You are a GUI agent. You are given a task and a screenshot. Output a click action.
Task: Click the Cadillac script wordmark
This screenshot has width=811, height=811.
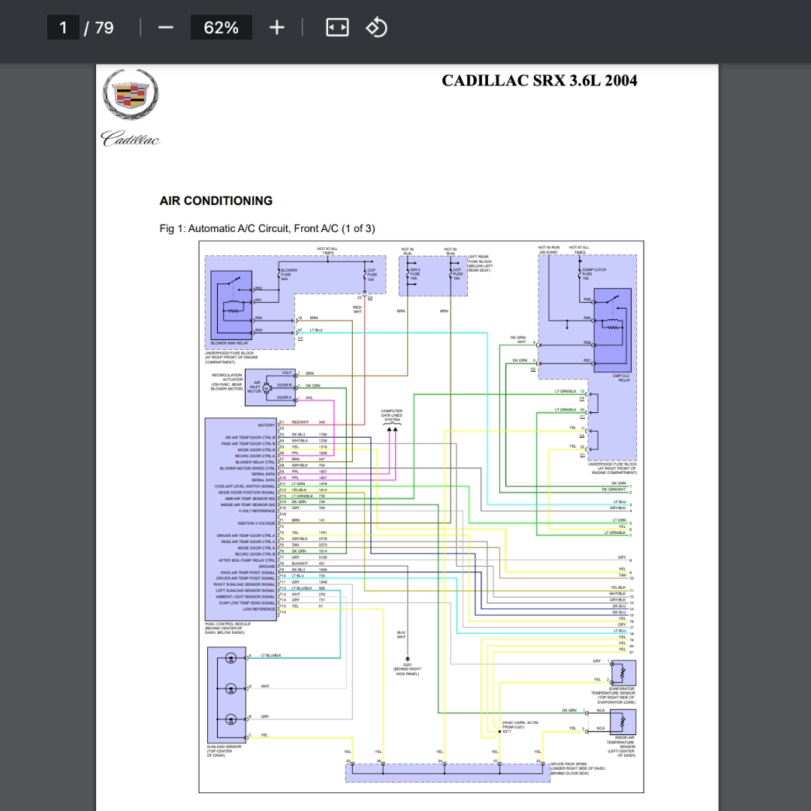pos(131,139)
